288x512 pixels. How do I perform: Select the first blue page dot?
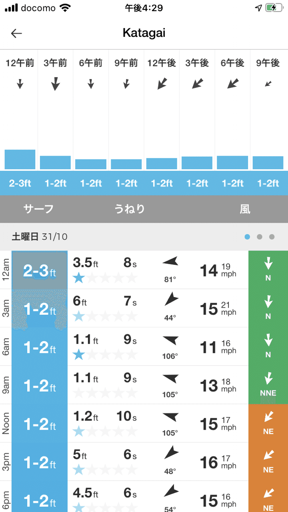[247, 237]
